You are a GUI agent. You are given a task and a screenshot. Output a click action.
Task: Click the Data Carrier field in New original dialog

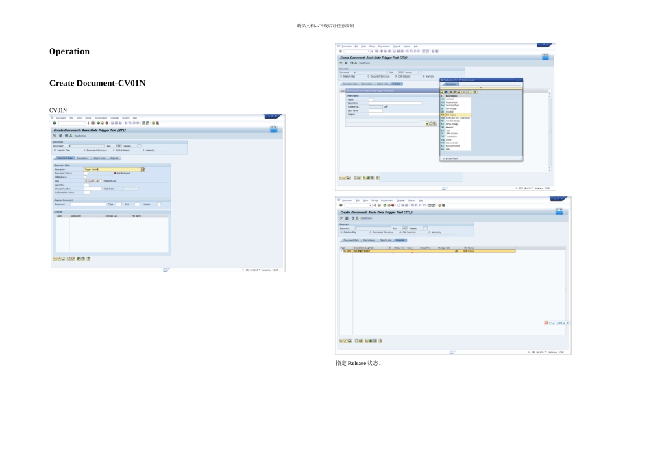tap(376, 110)
